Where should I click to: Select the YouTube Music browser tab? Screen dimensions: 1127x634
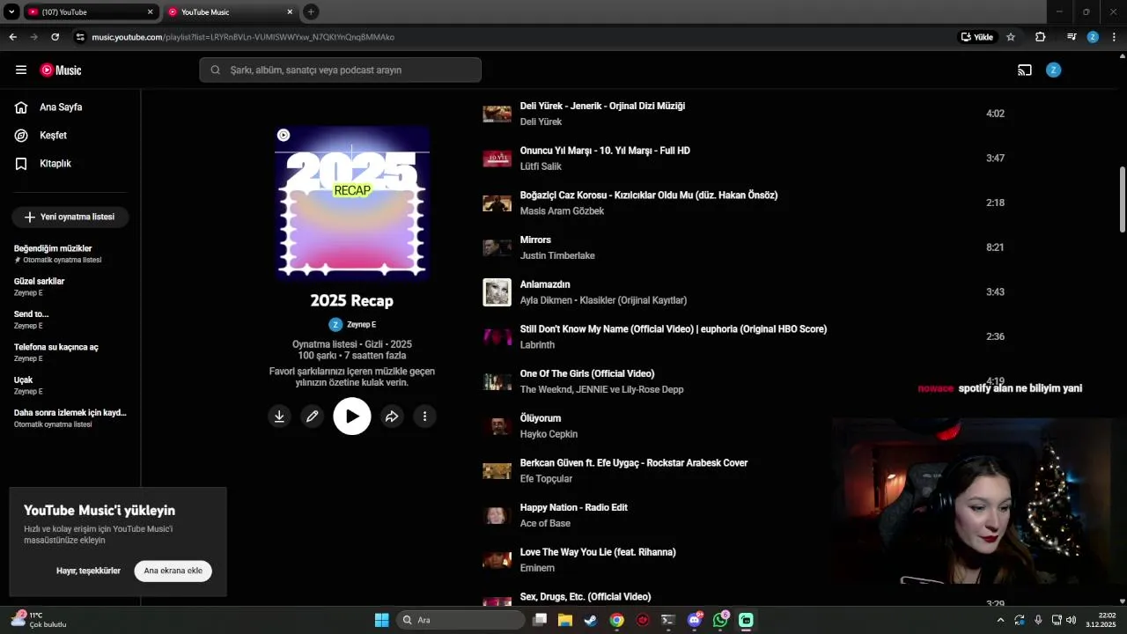pos(225,12)
